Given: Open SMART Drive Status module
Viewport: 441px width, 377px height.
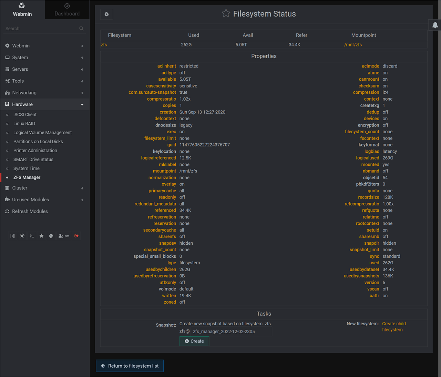Looking at the screenshot, I should pyautogui.click(x=33, y=160).
